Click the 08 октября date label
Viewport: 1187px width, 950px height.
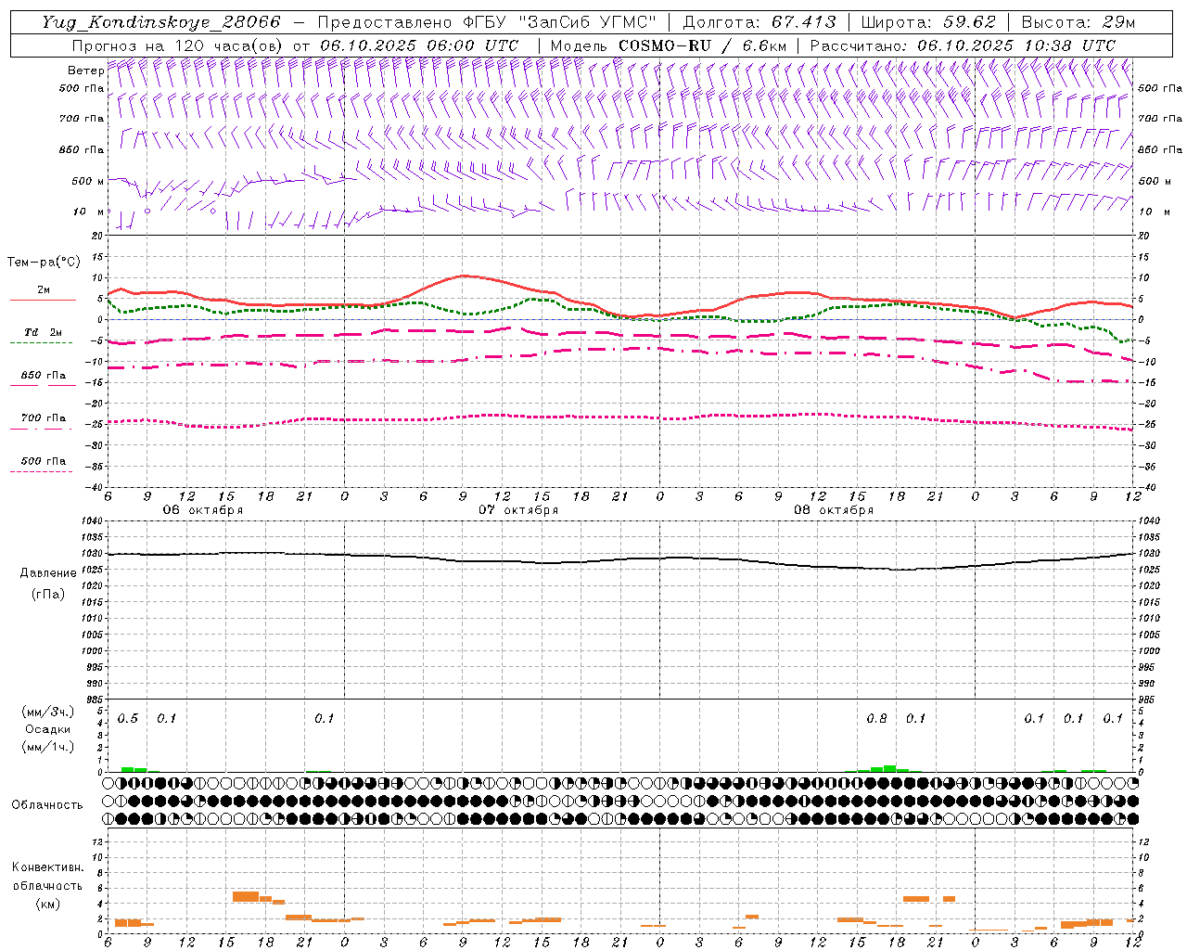pos(834,510)
